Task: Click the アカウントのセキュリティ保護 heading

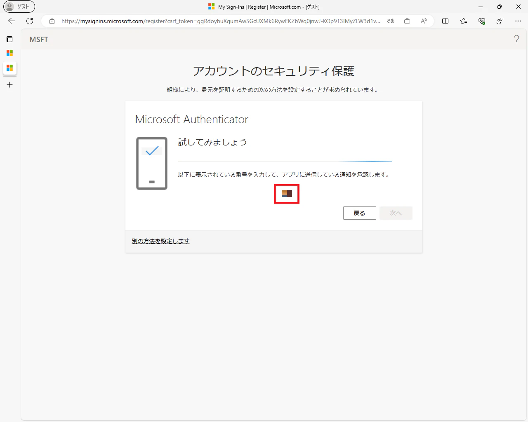Action: coord(274,71)
